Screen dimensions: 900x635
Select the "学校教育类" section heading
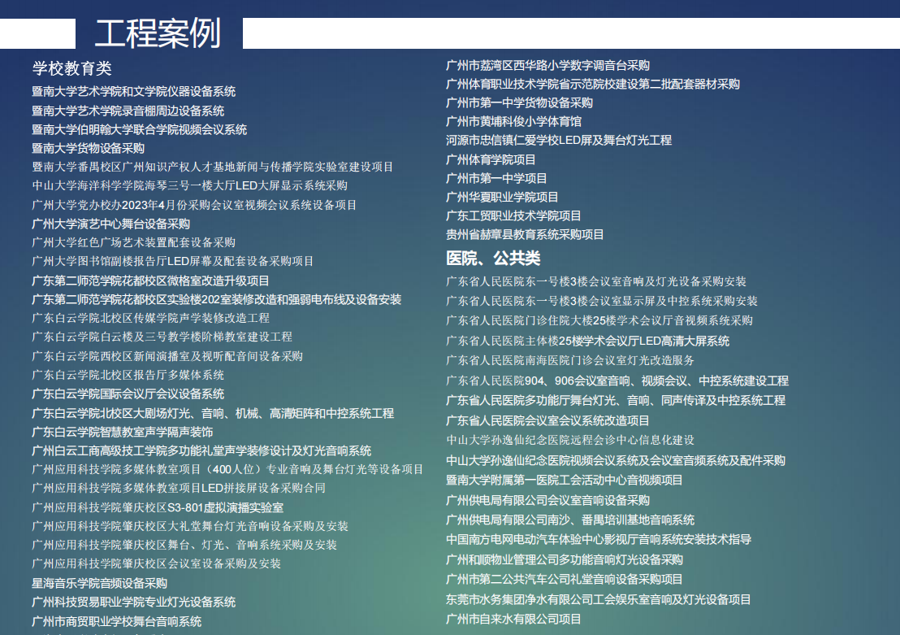click(x=71, y=68)
